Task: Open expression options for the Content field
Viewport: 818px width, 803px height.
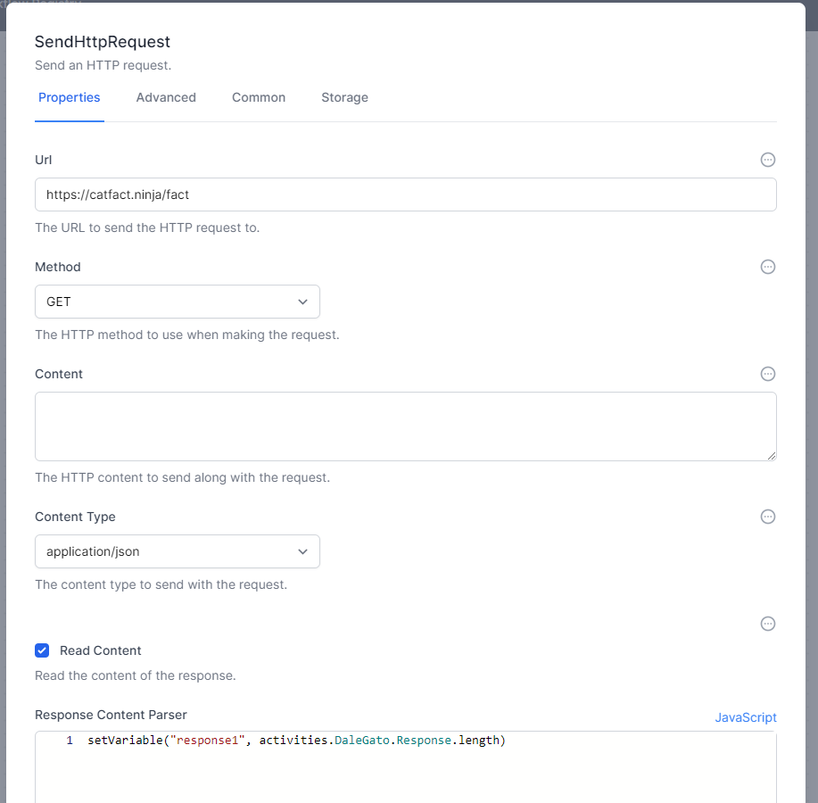Action: 768,374
